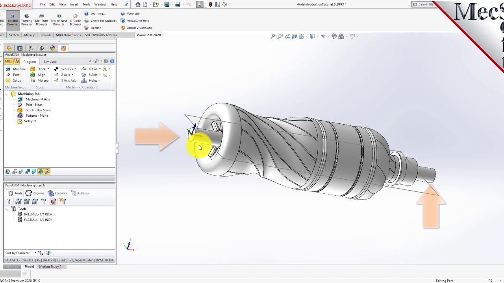Open VisualCAM Help

[135, 20]
